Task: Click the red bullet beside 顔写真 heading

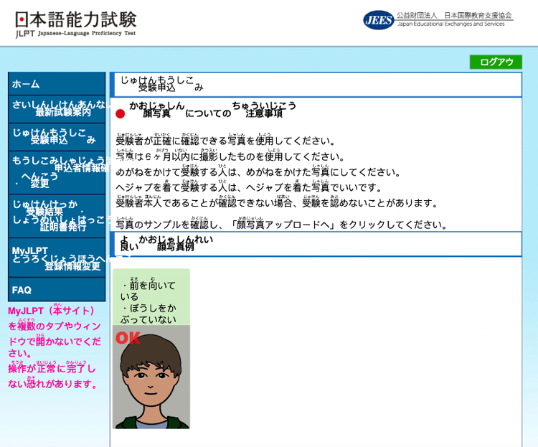Action: (120, 113)
